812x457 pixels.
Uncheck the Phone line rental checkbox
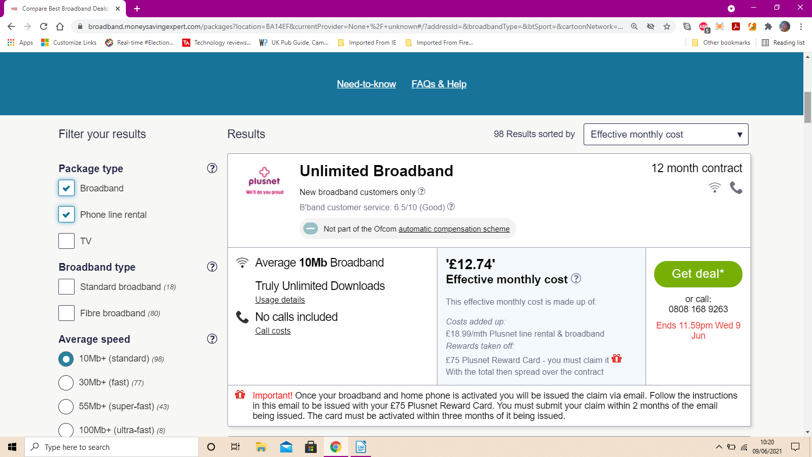pyautogui.click(x=66, y=214)
